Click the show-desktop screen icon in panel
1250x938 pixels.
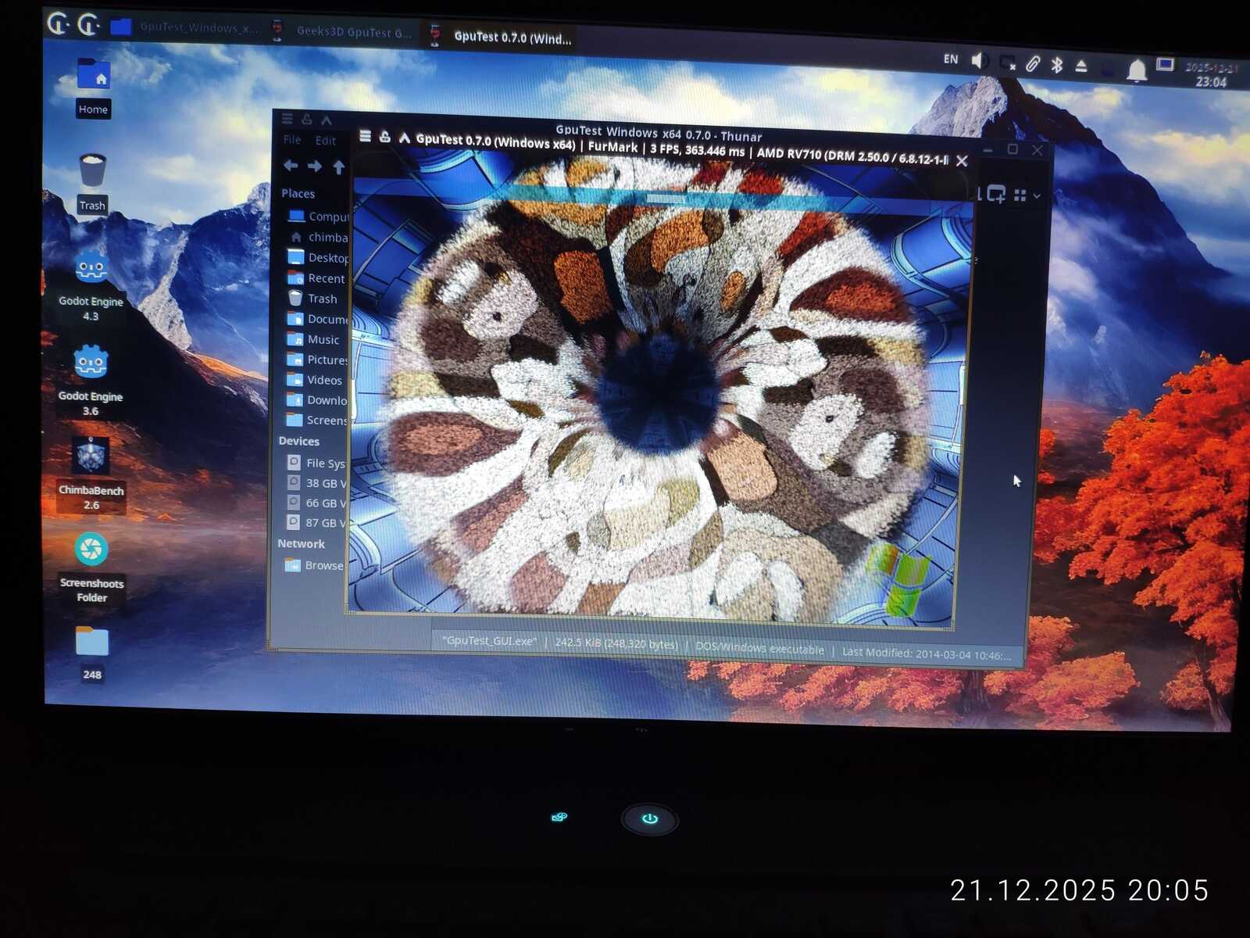click(1165, 65)
